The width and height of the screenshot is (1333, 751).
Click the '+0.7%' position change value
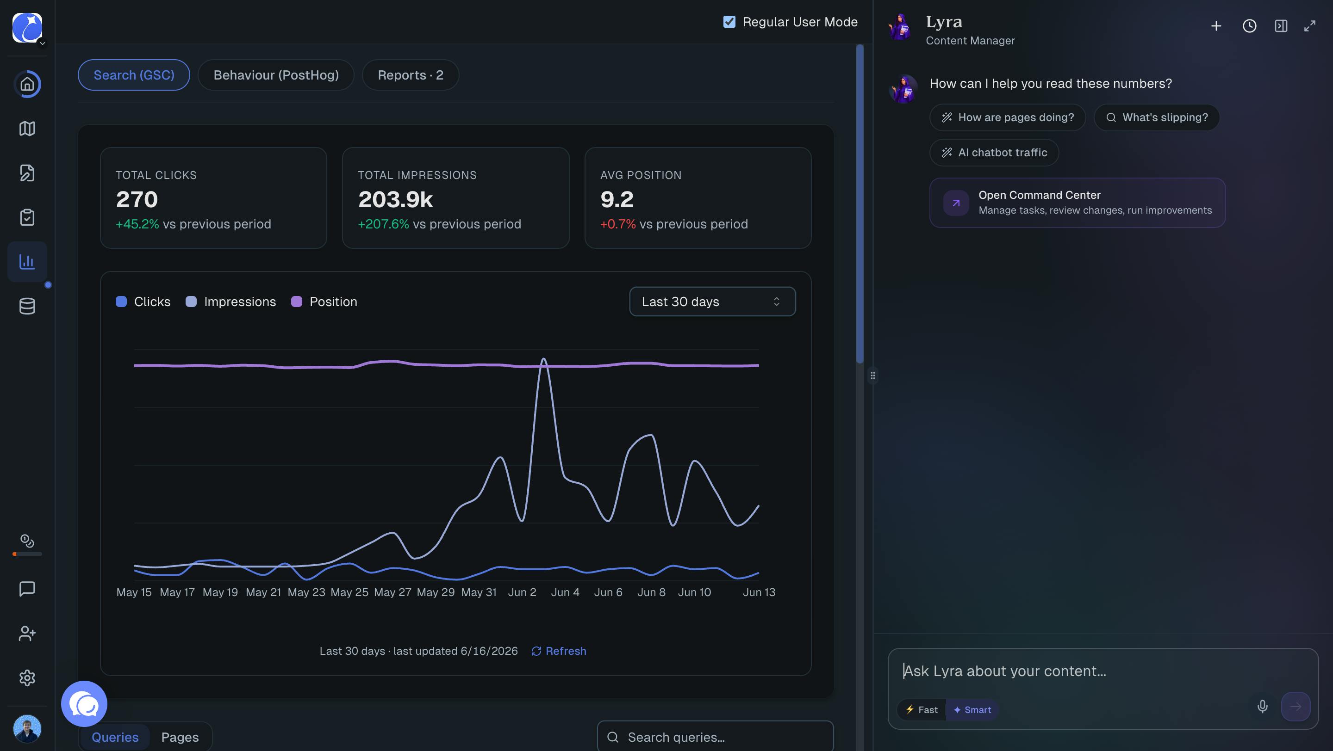(618, 224)
